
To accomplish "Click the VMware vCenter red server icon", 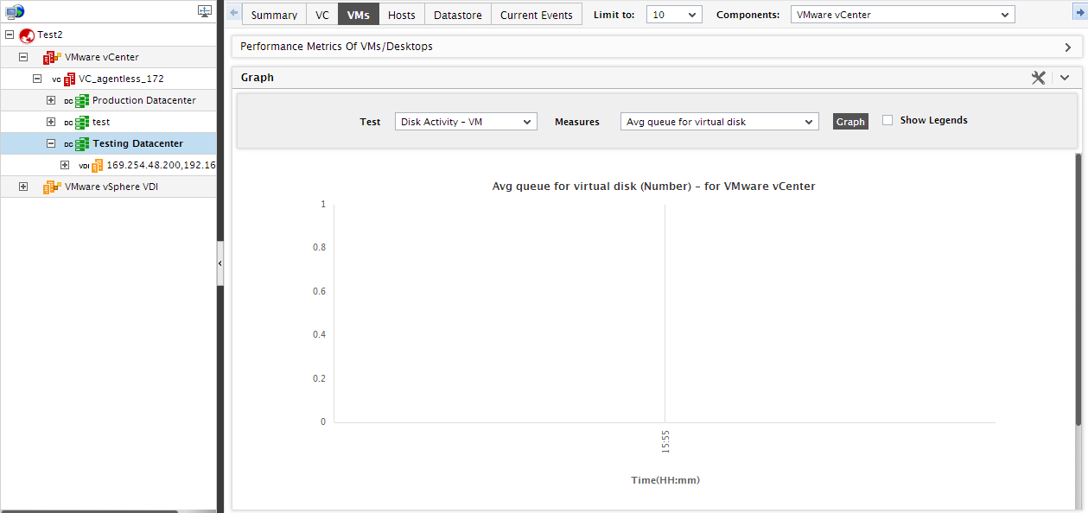I will 53,57.
